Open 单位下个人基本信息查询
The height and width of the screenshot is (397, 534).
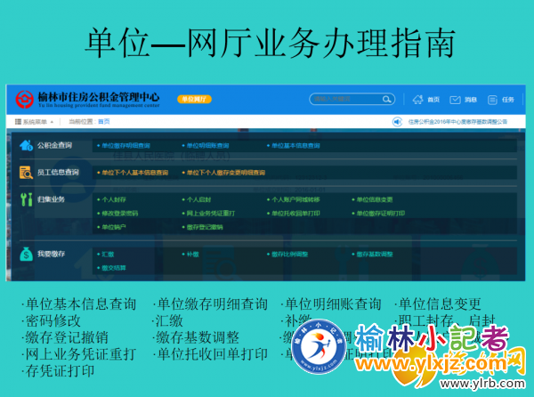coord(135,173)
